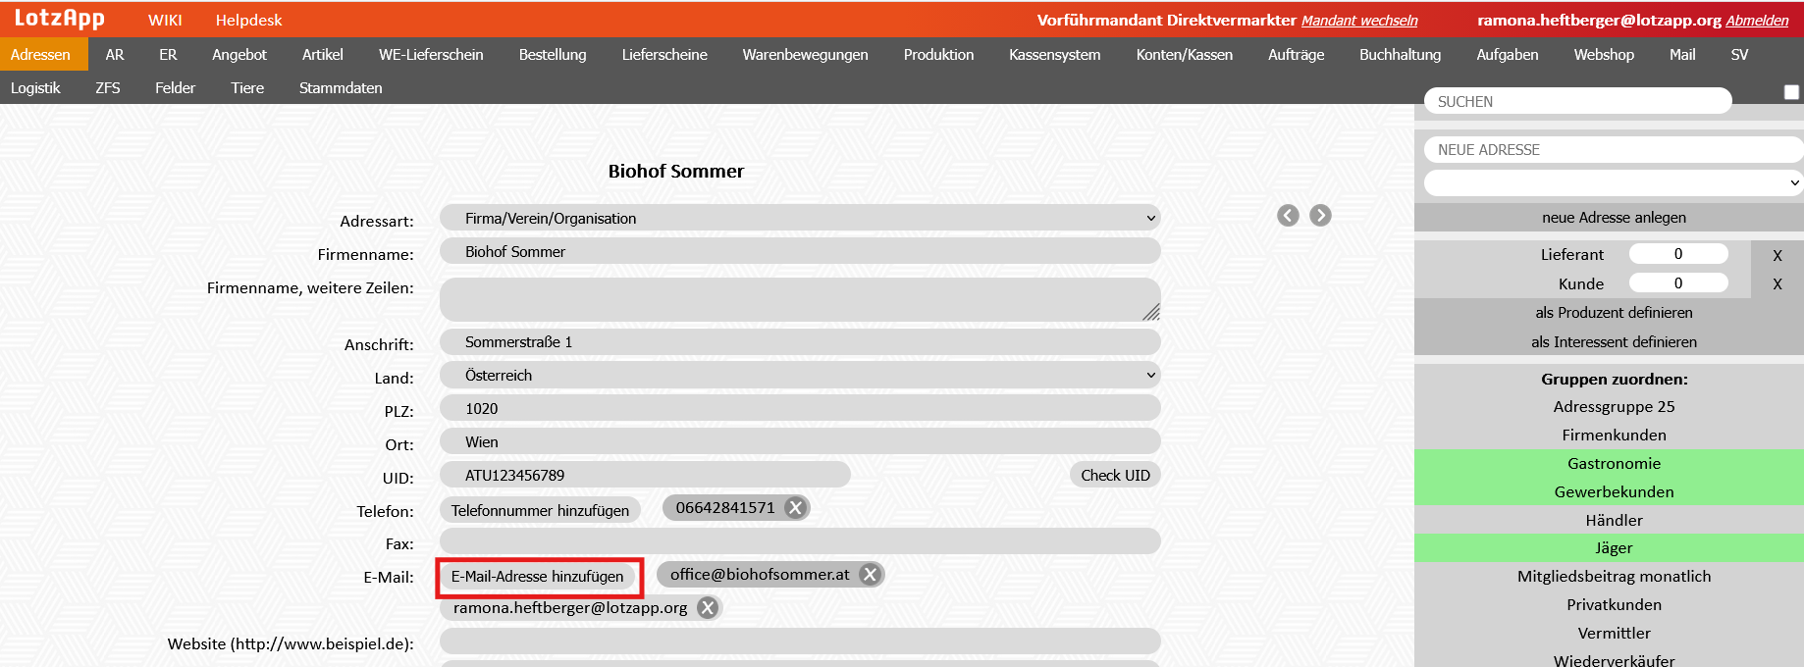The image size is (1804, 667).
Task: Open the Land dropdown showing Österreich
Action: coord(799,376)
